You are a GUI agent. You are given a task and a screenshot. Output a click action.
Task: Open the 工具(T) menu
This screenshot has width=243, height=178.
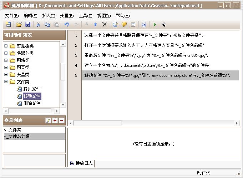85,16
